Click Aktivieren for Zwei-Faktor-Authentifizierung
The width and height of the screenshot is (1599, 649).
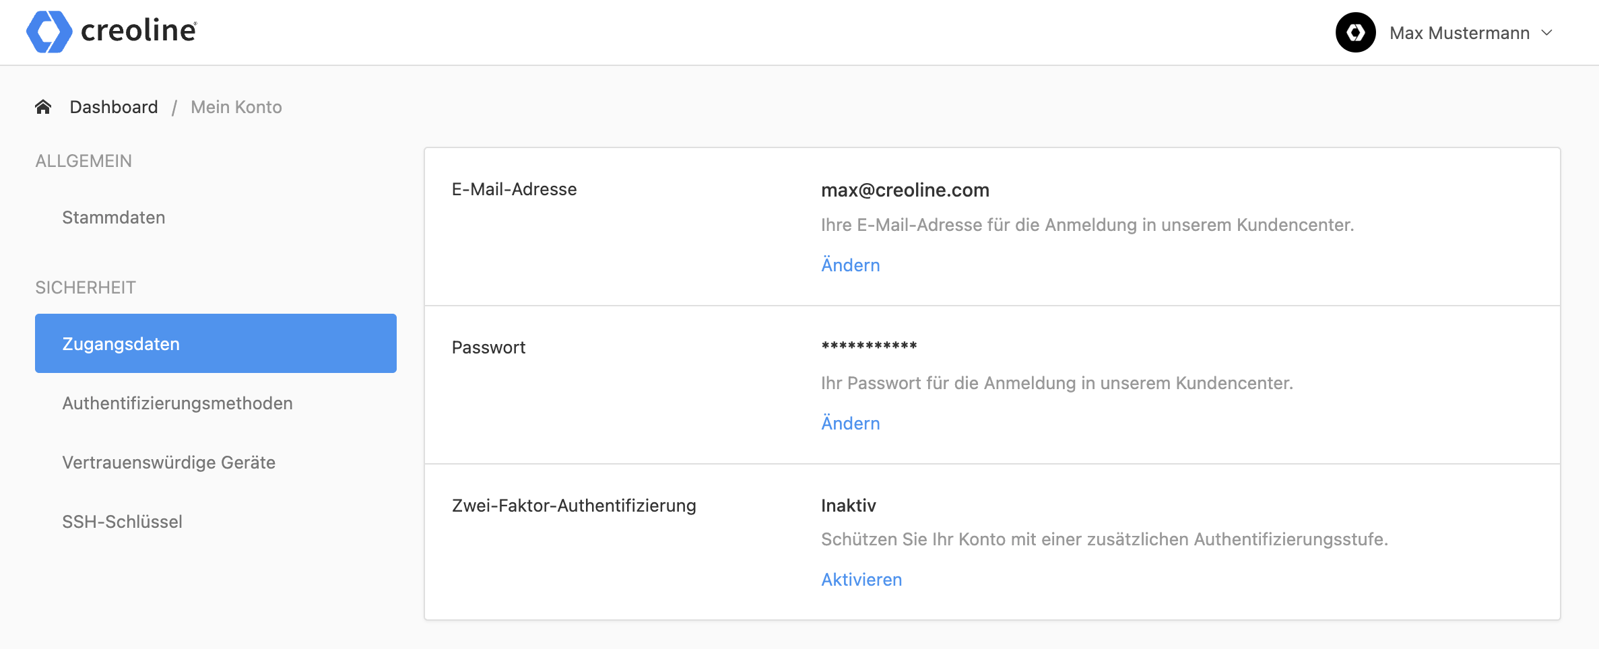861,580
